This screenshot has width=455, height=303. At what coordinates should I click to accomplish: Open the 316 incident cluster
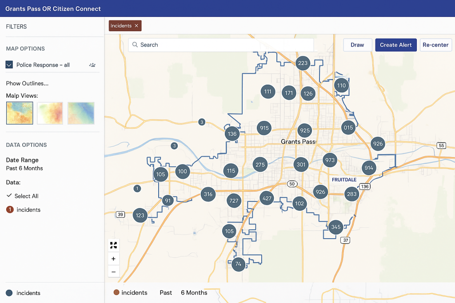[x=208, y=194]
